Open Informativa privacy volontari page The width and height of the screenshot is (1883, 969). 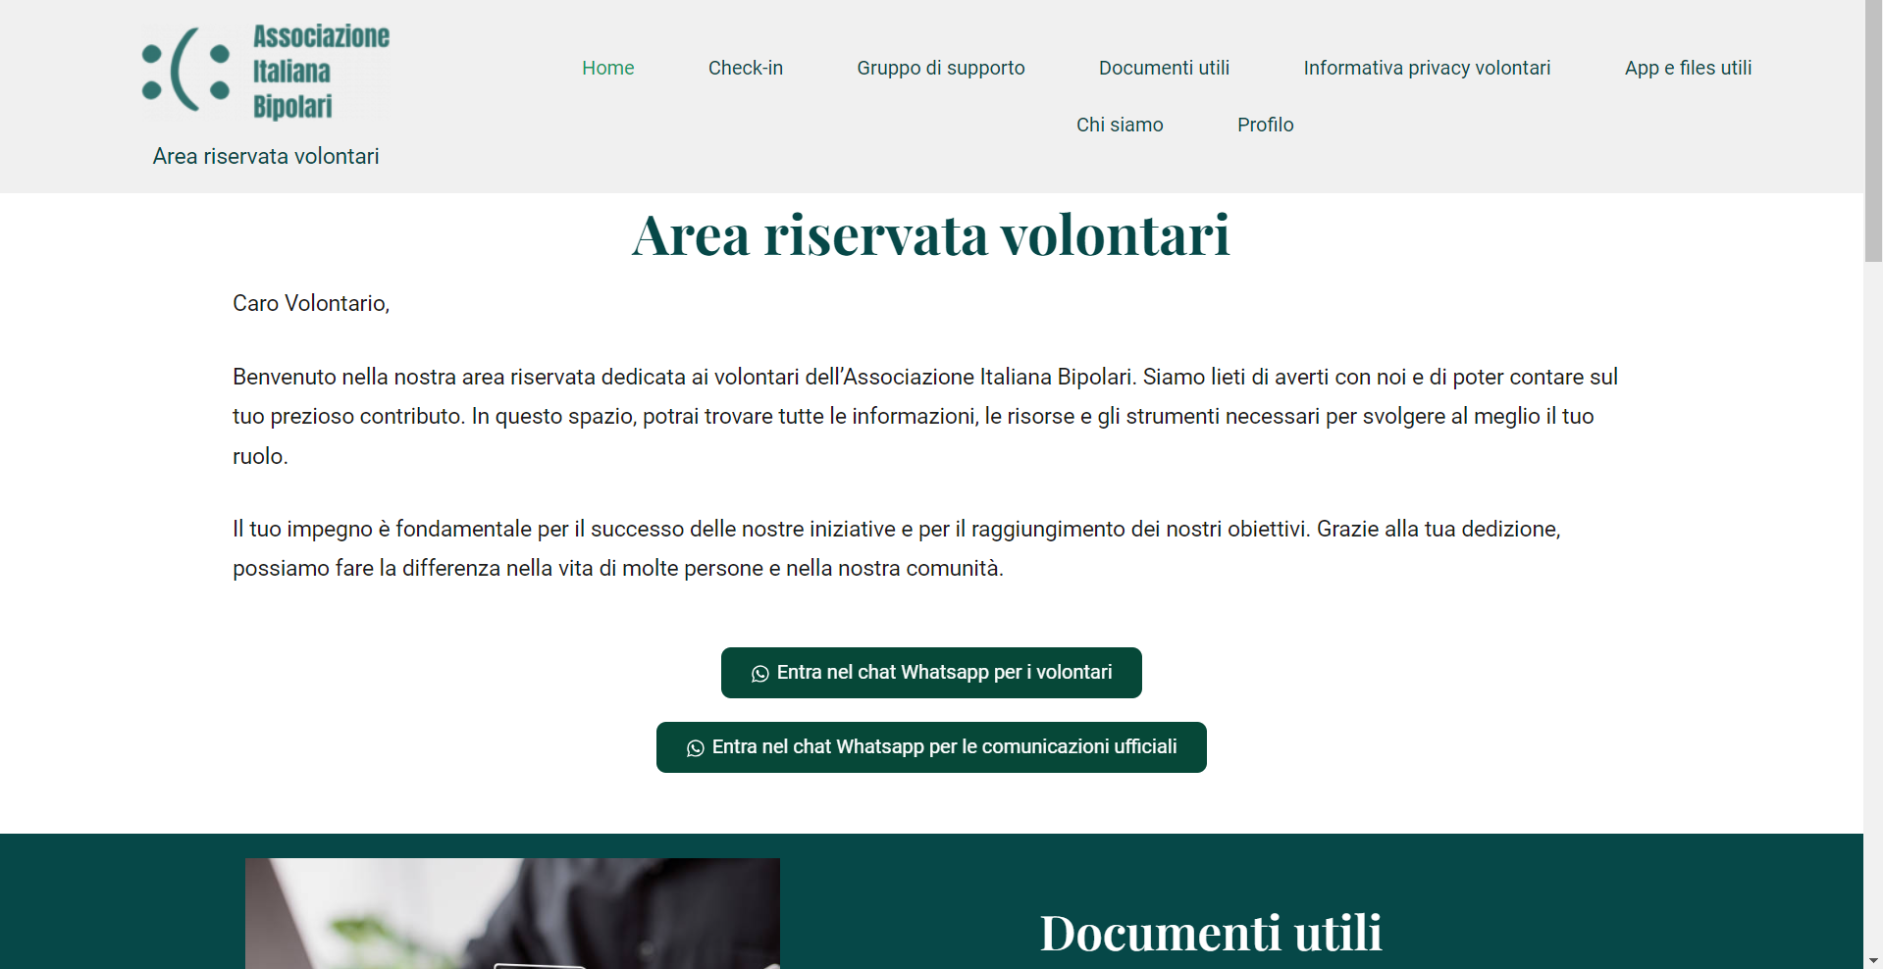coord(1426,68)
